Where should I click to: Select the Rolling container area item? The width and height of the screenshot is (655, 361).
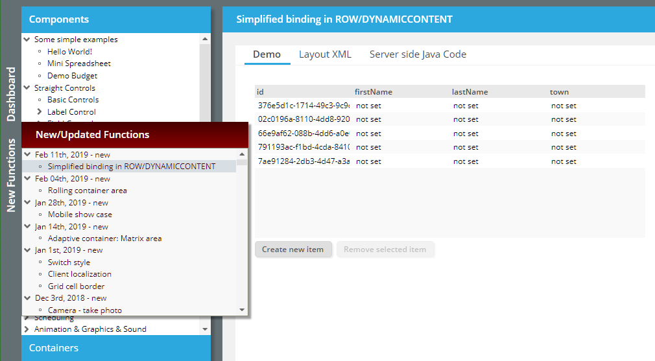[x=88, y=191]
